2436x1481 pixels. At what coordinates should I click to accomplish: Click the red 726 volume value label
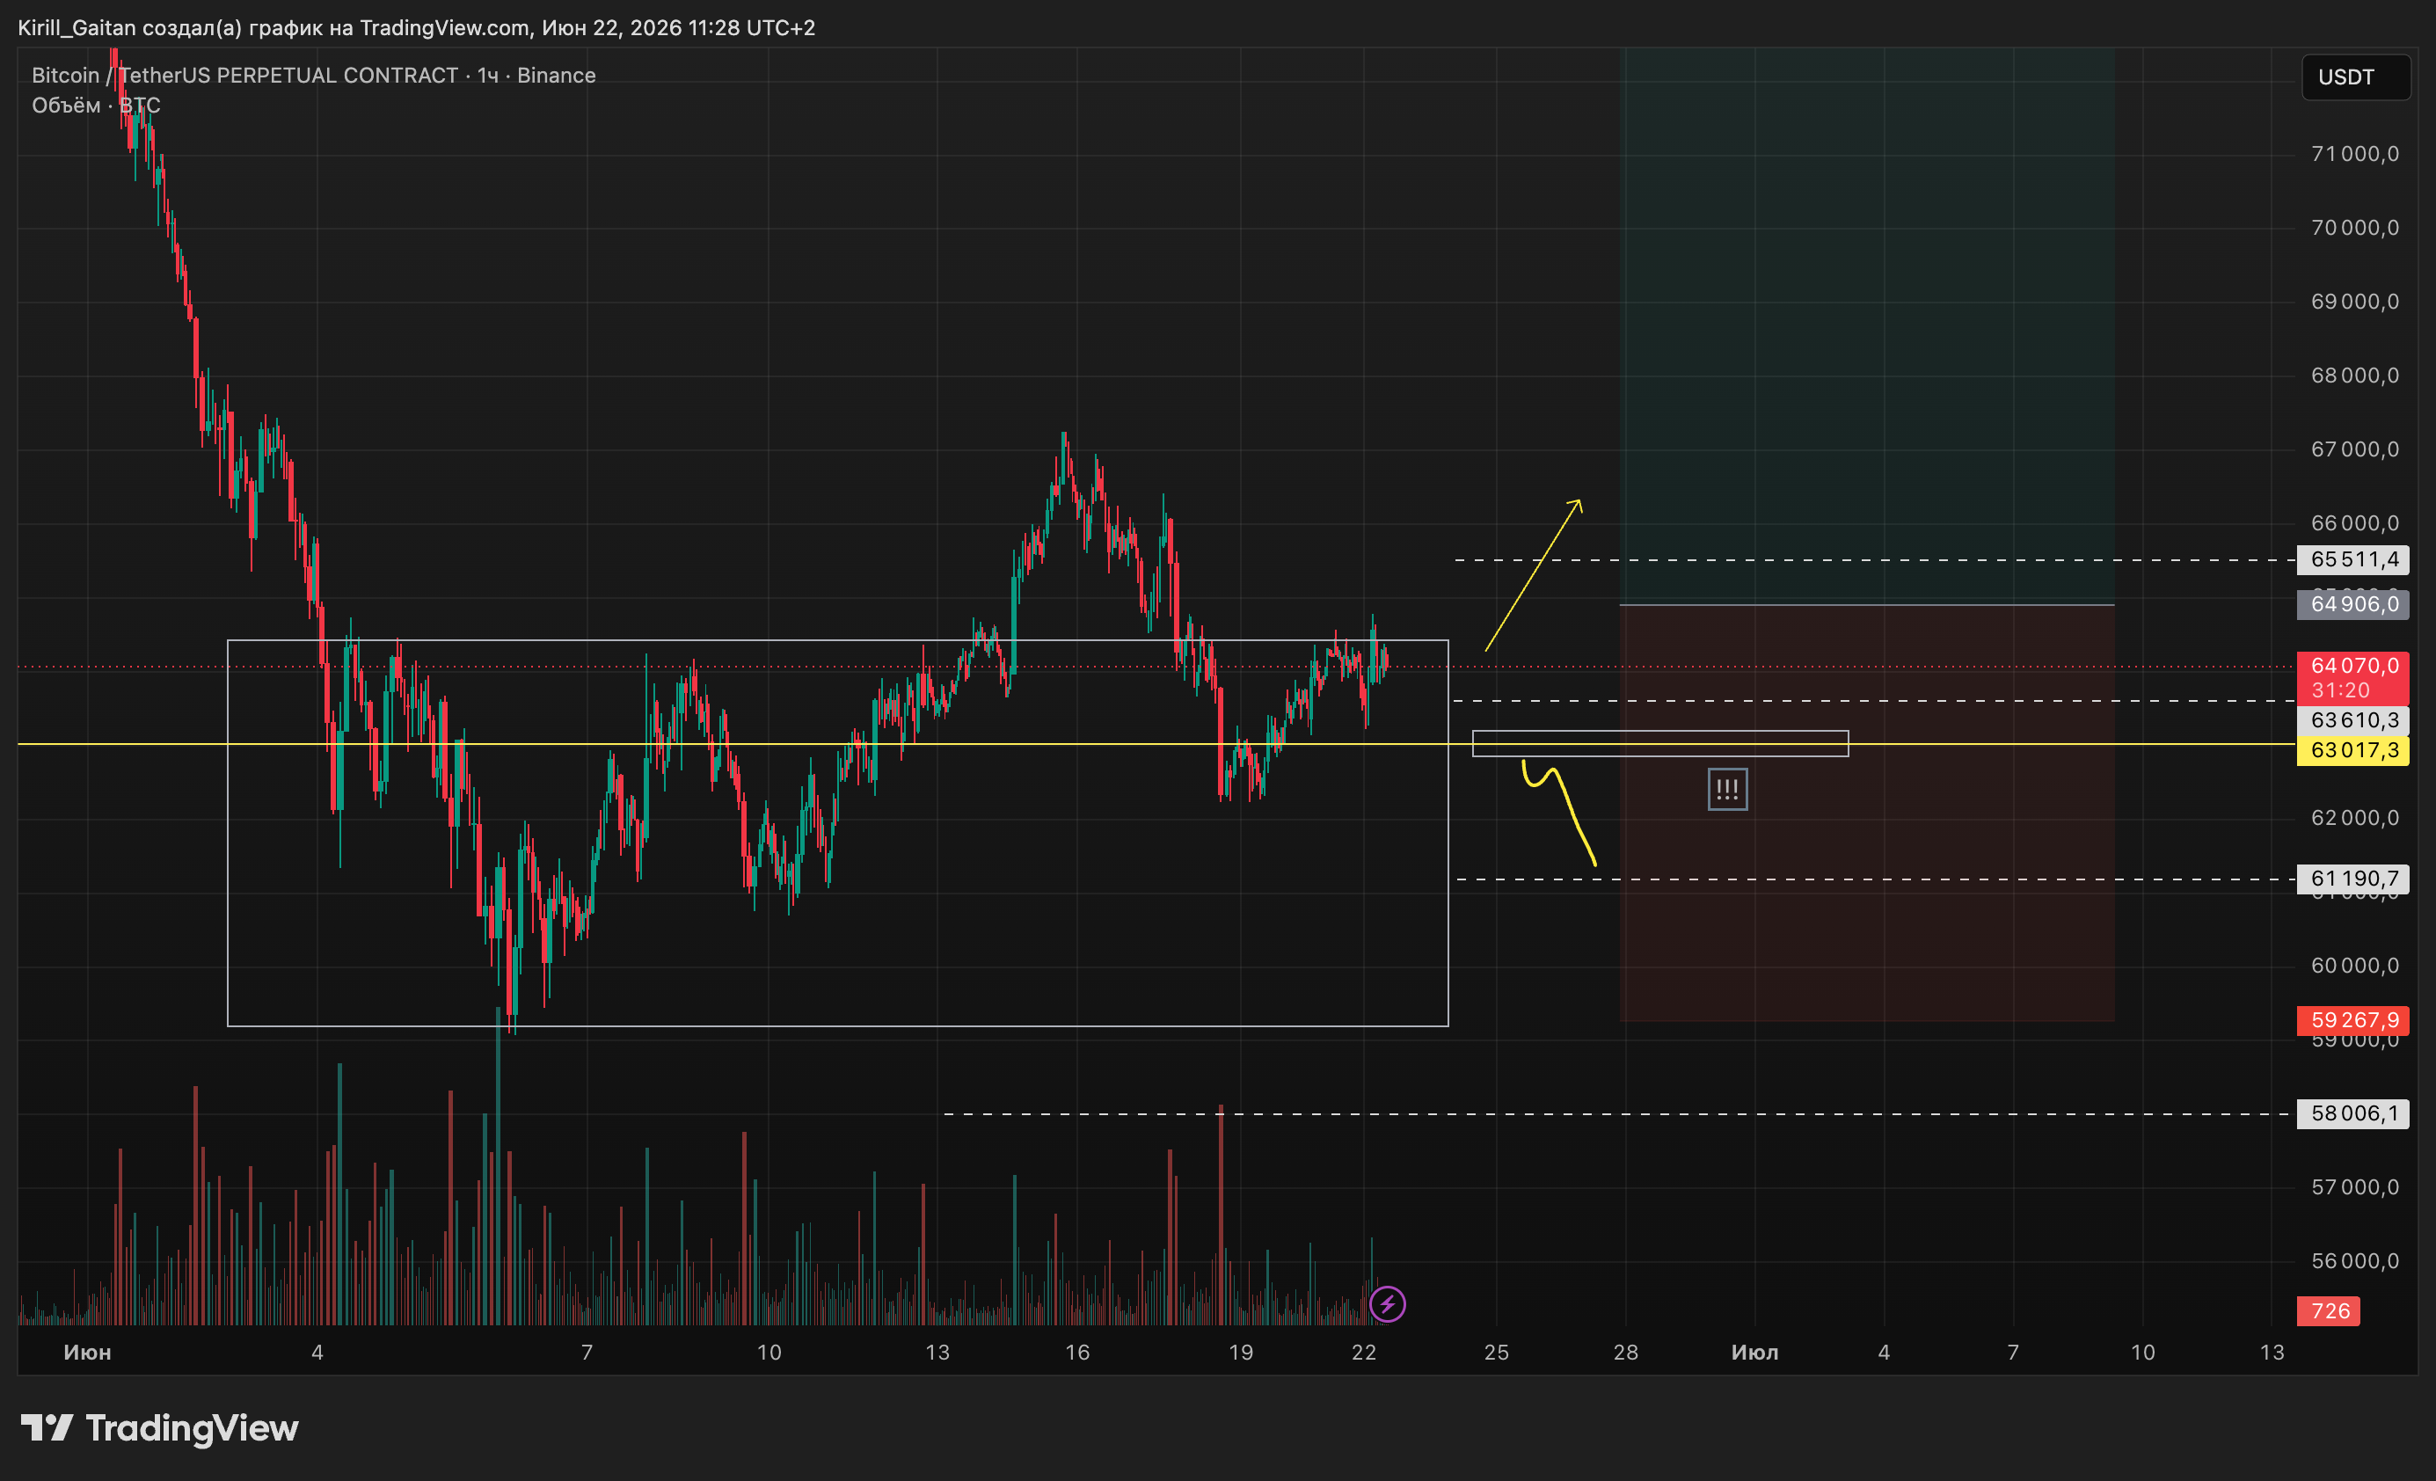tap(2328, 1311)
